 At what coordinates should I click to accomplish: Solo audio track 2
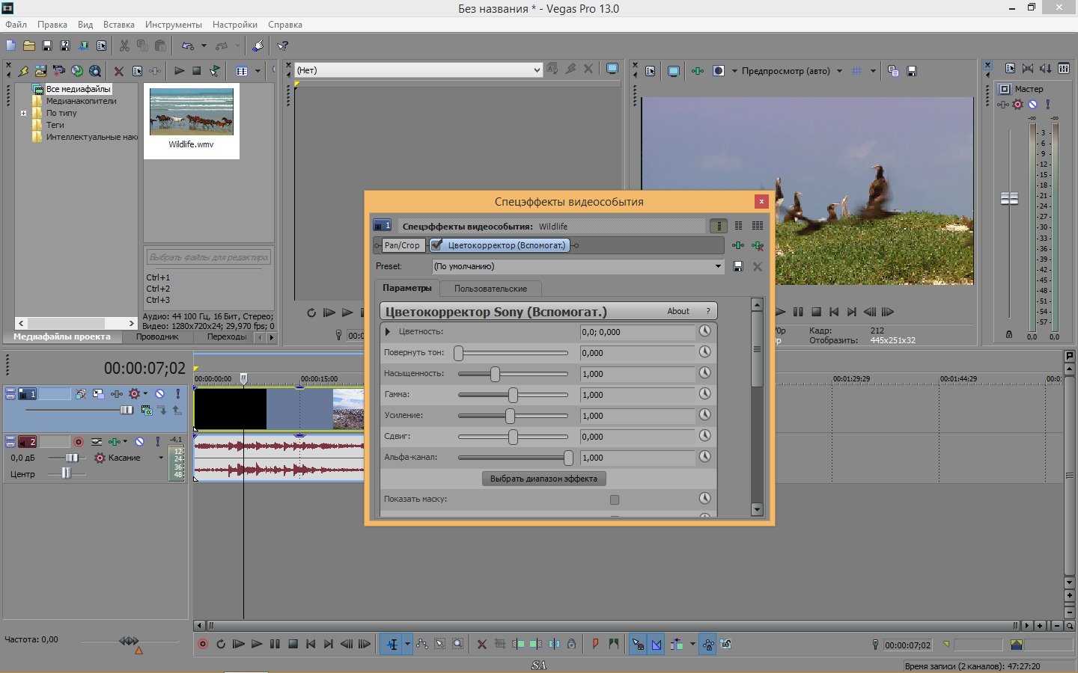click(157, 442)
